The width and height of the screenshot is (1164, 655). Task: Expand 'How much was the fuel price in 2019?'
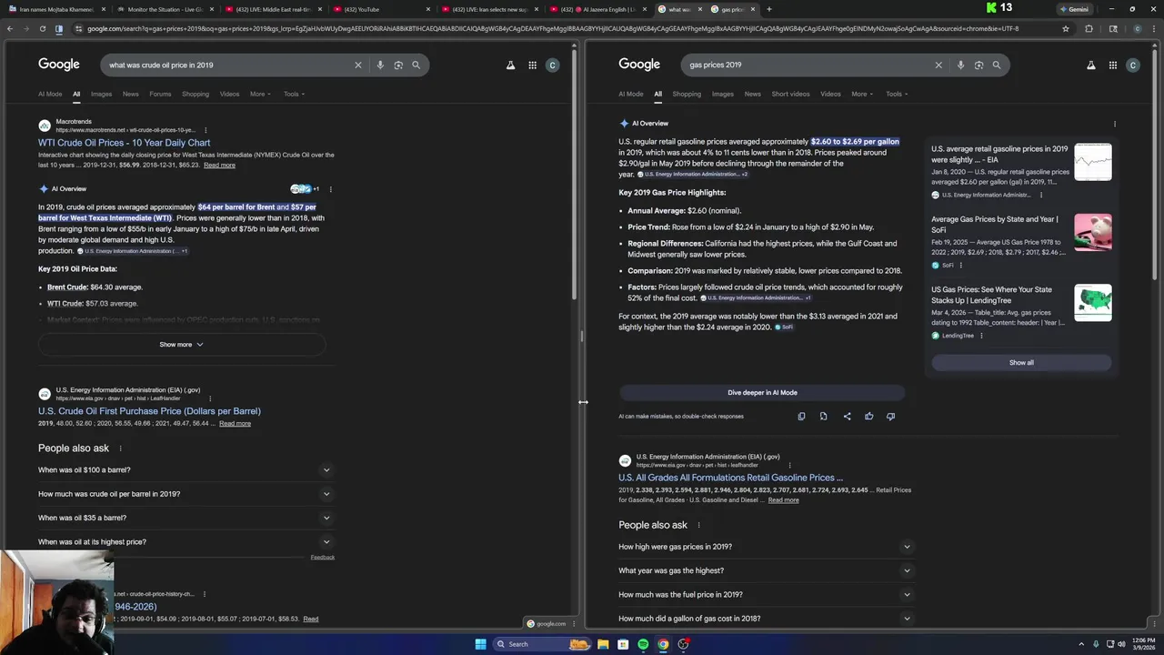coord(766,595)
